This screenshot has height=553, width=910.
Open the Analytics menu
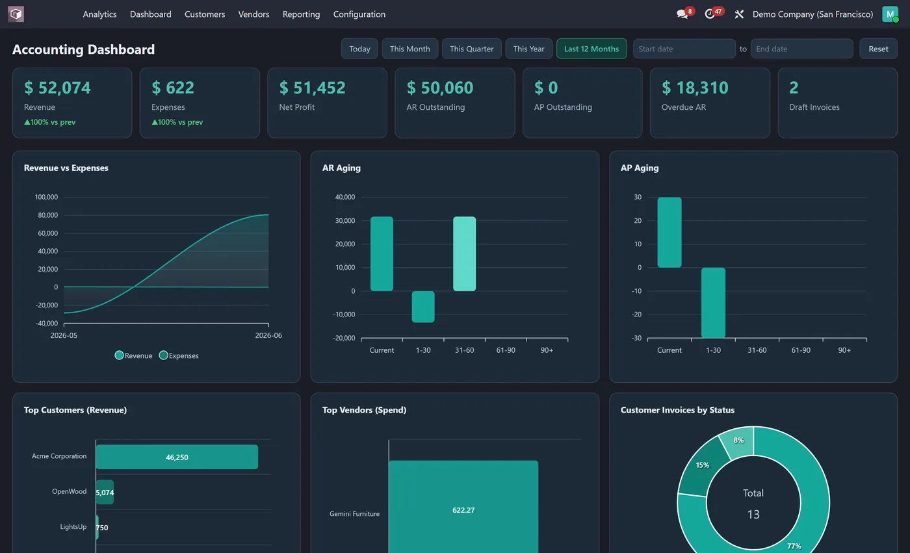pyautogui.click(x=99, y=14)
